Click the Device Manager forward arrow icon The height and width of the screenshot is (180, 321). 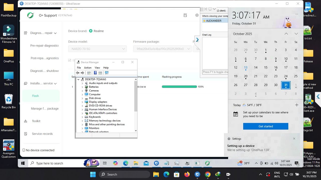82,73
